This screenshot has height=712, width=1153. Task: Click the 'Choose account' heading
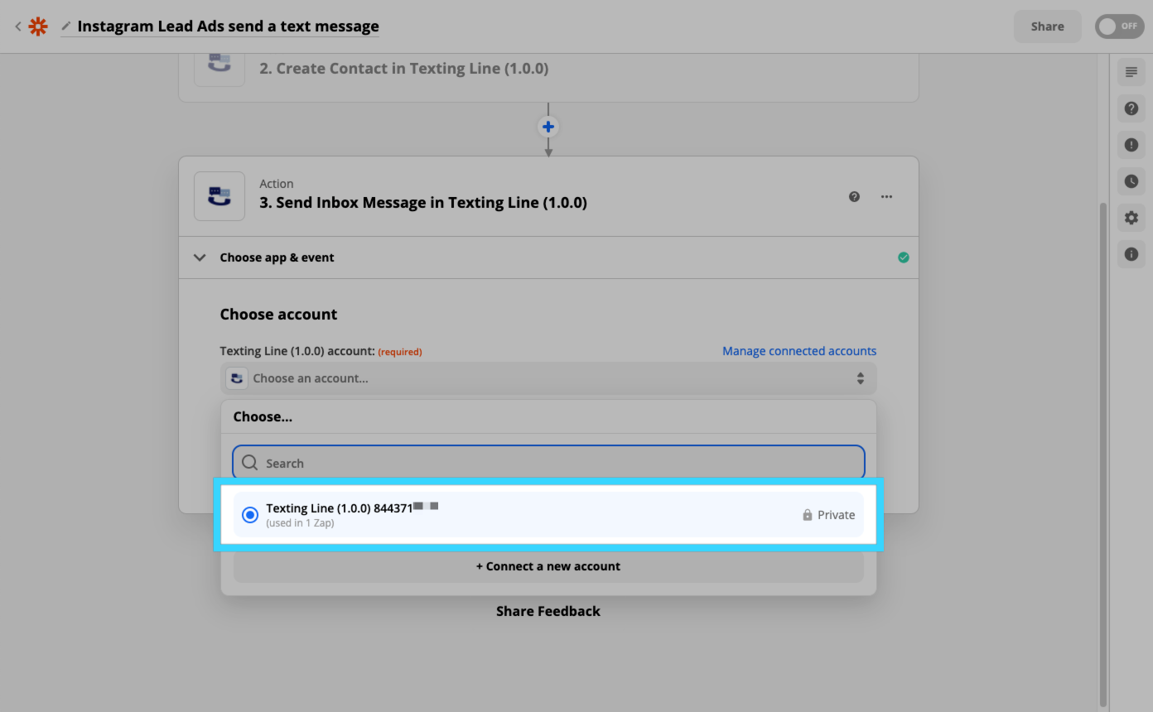pyautogui.click(x=278, y=315)
